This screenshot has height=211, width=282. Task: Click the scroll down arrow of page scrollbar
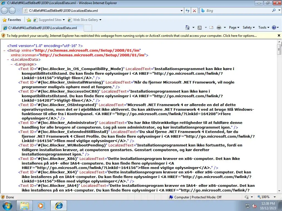point(280,191)
